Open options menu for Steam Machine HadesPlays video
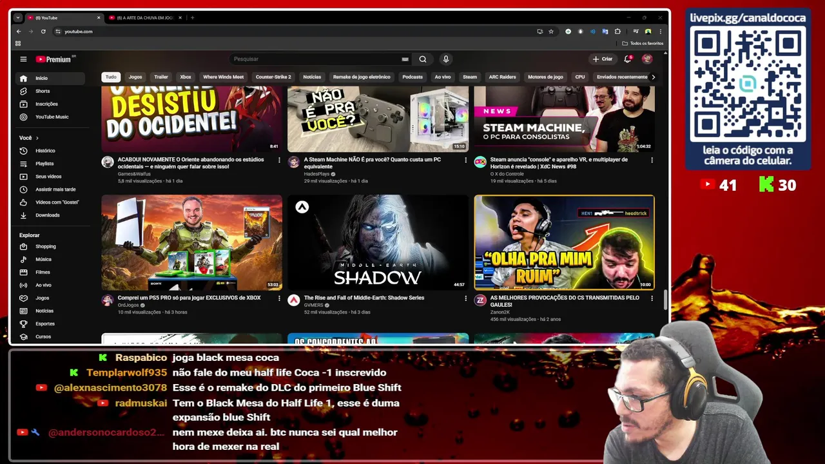Image resolution: width=825 pixels, height=464 pixels. coord(465,160)
